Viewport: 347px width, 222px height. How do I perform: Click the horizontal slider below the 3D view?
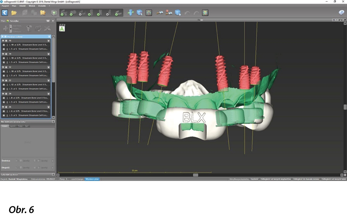coord(195,175)
